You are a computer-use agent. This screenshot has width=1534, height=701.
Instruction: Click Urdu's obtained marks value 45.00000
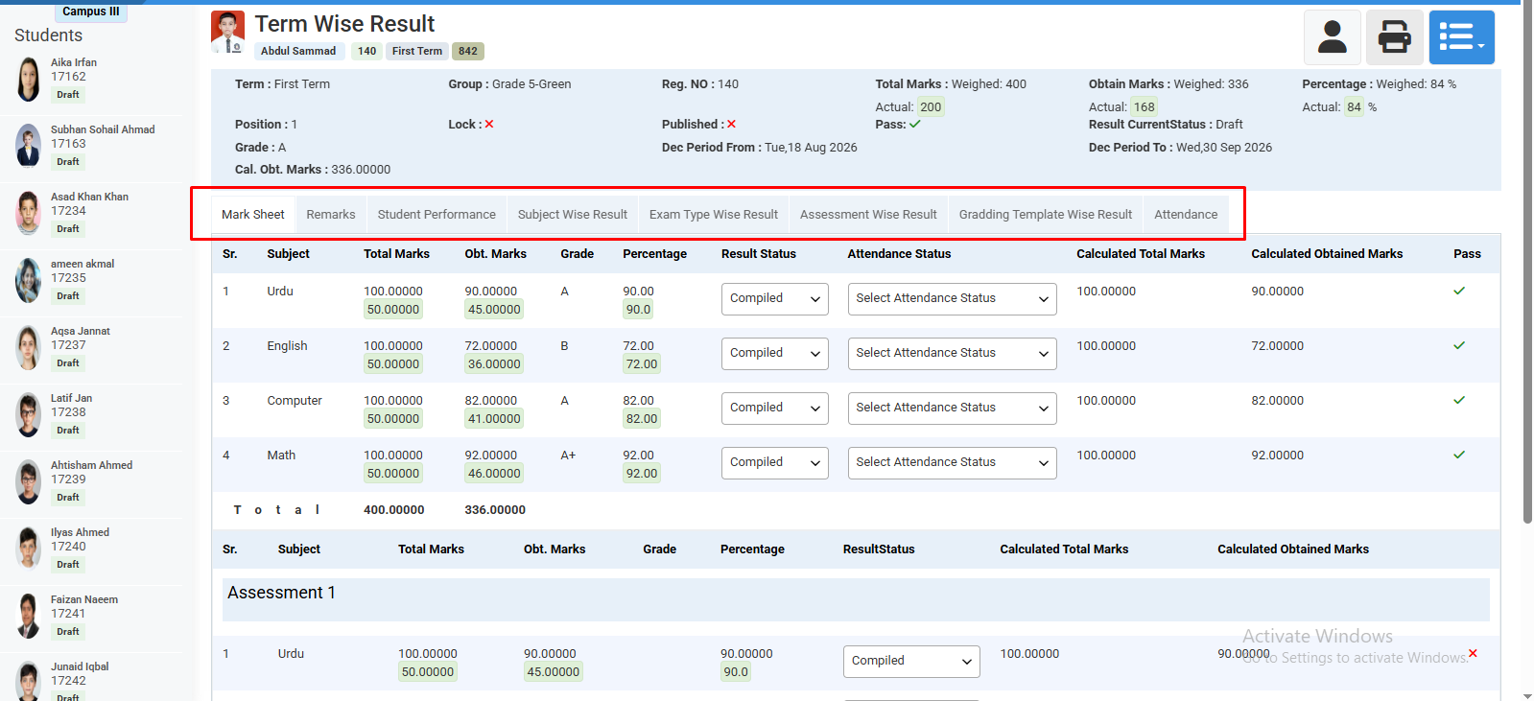click(x=494, y=310)
